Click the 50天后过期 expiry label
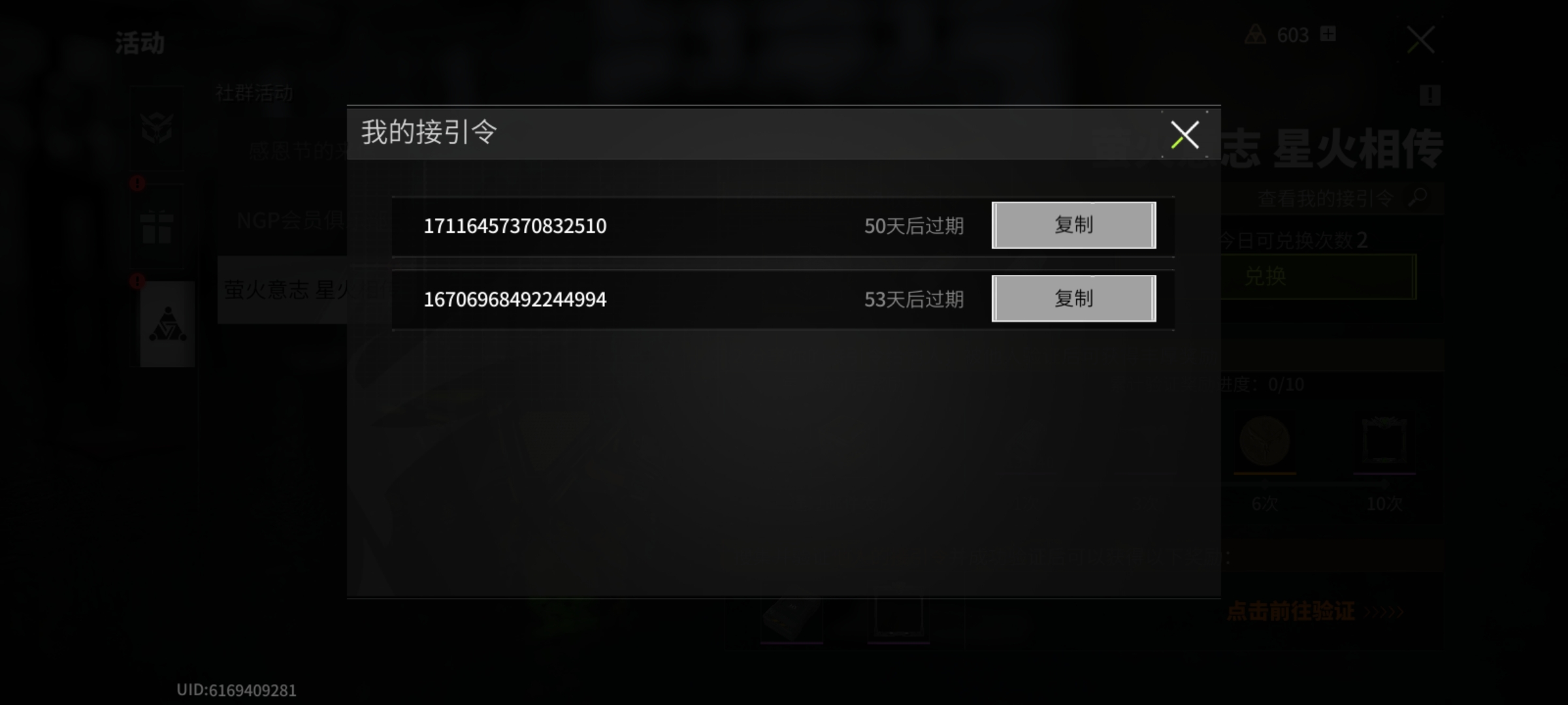 coord(914,226)
